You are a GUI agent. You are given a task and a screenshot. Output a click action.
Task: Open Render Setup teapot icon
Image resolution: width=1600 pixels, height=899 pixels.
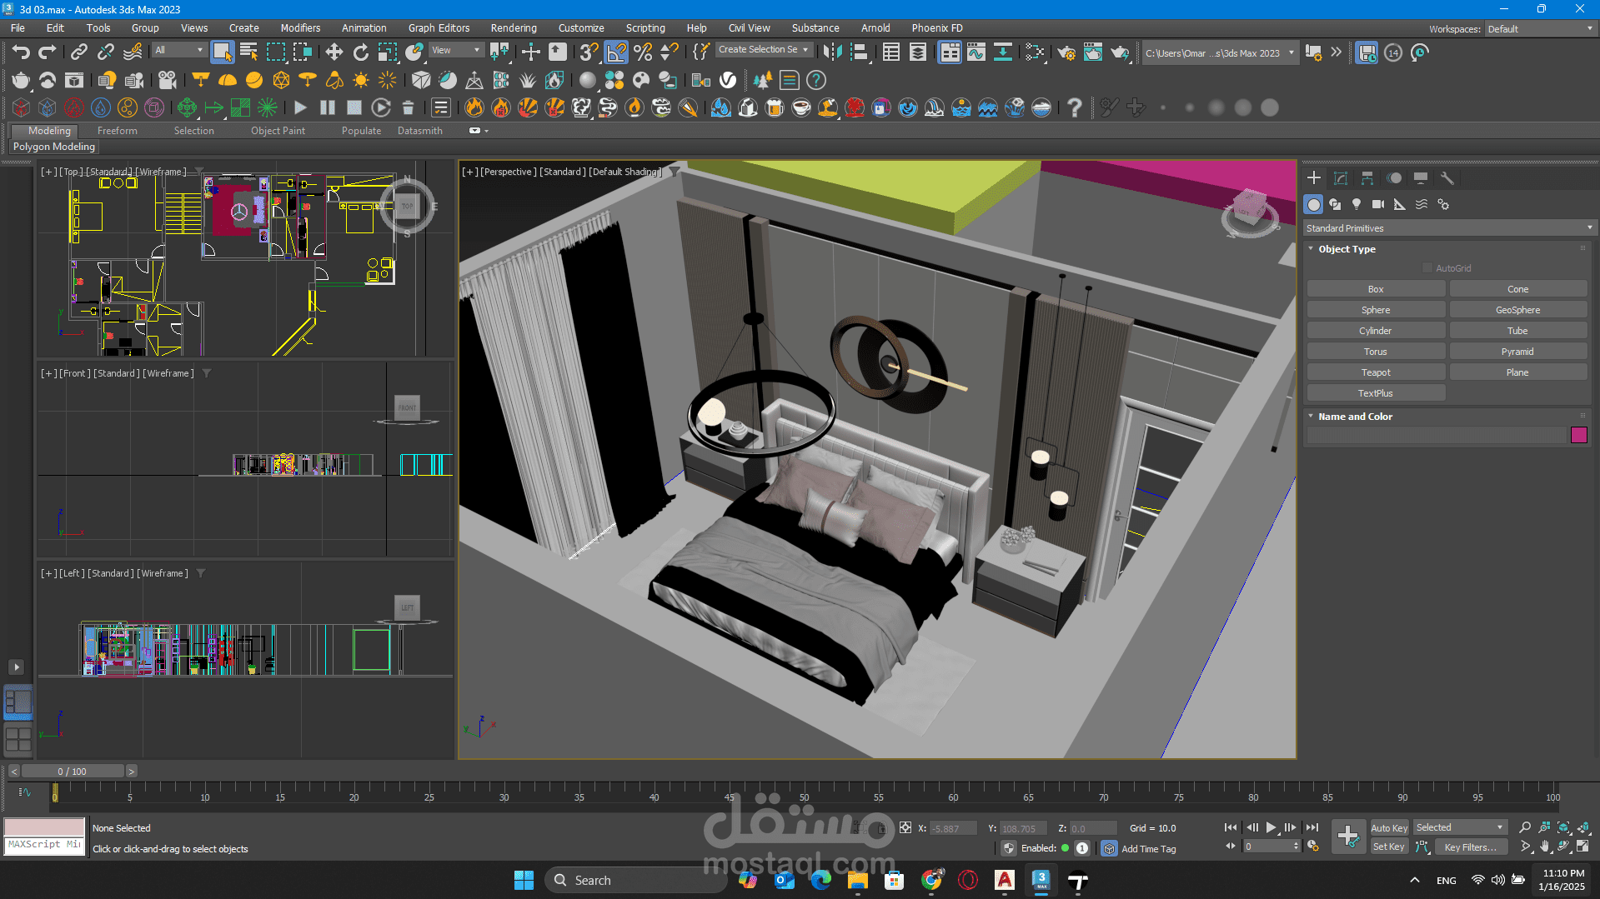(1066, 52)
